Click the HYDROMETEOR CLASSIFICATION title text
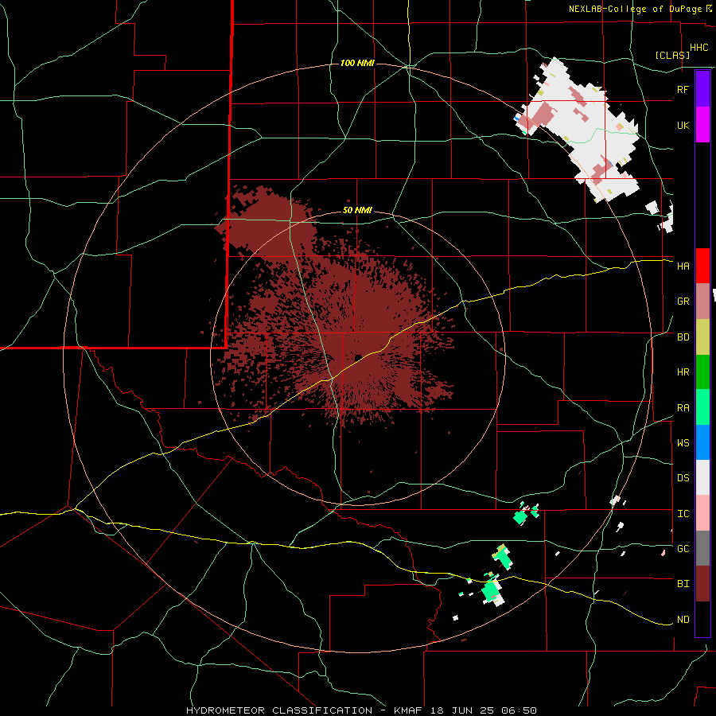Image resolution: width=716 pixels, height=716 pixels. (x=279, y=710)
